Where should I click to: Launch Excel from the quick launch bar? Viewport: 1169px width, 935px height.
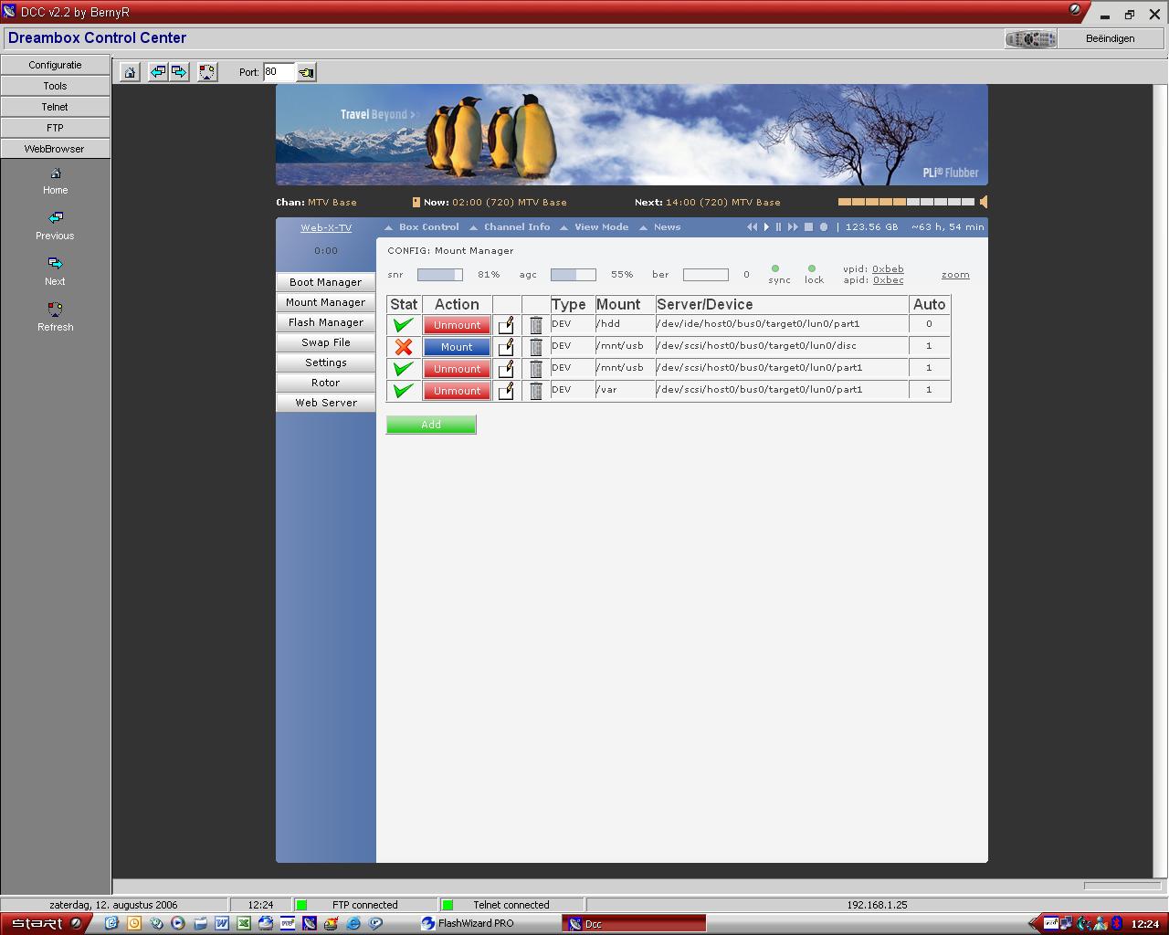tap(244, 923)
